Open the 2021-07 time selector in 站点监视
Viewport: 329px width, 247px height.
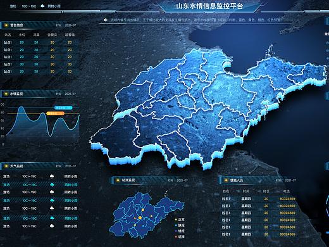[x=182, y=180]
